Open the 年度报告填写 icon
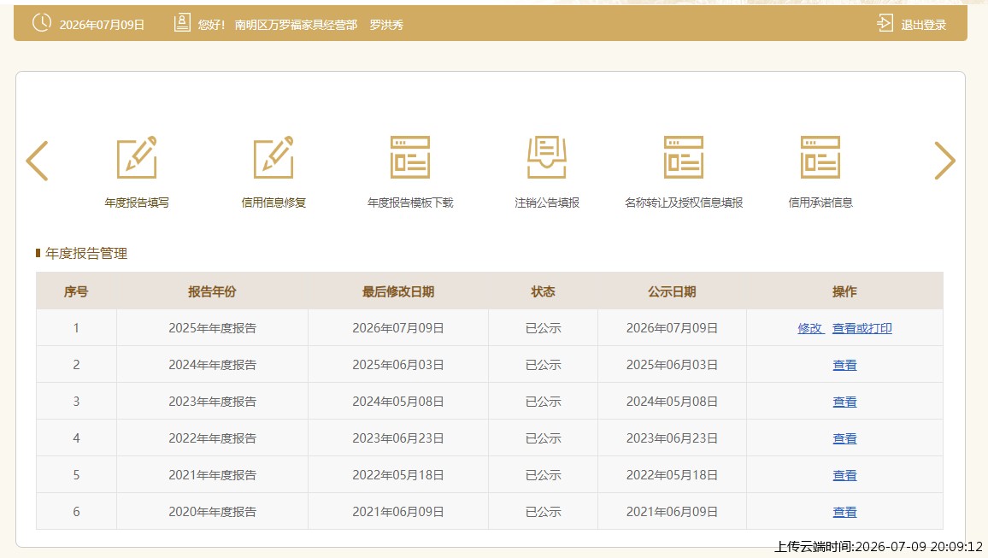Image resolution: width=988 pixels, height=558 pixels. [137, 157]
